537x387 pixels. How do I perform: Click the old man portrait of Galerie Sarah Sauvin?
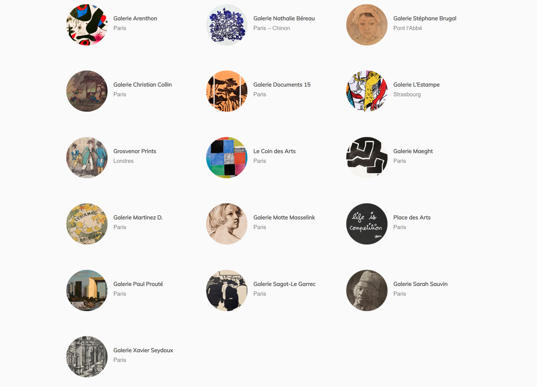coord(367,290)
